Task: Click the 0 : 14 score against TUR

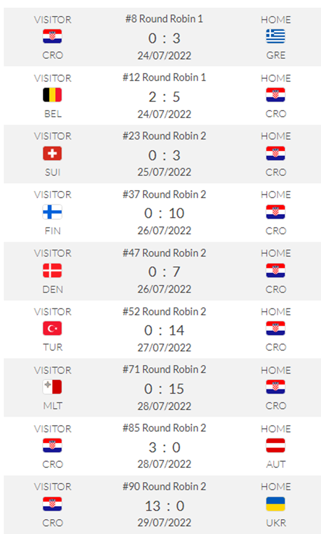Action: 164,330
